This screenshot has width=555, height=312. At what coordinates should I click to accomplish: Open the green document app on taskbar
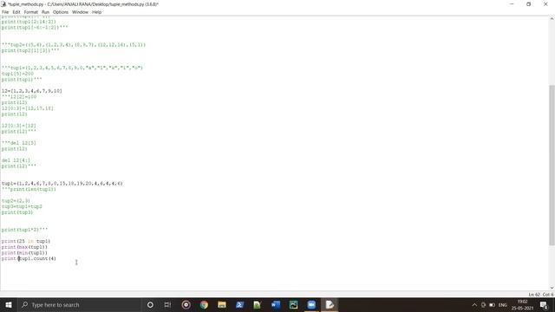258,304
